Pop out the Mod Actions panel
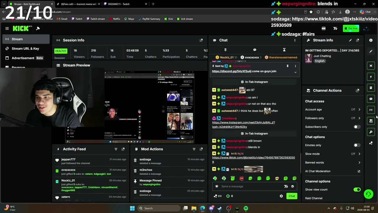The width and height of the screenshot is (378, 213). (201, 149)
